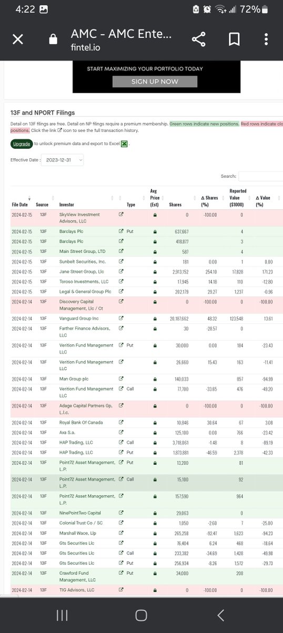Tap Android recent apps navigation button
The image size is (283, 633).
coord(62,614)
